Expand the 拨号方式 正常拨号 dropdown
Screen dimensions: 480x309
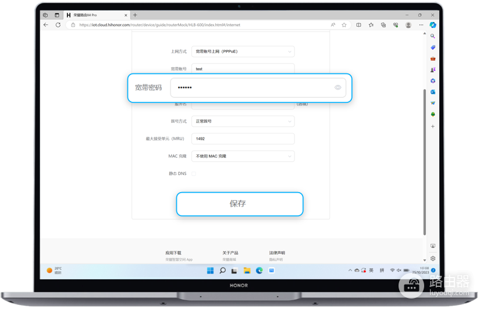tap(243, 121)
